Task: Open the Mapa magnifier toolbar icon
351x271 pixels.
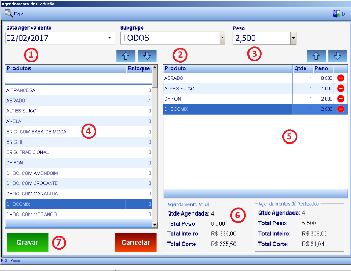Action: [x=9, y=13]
